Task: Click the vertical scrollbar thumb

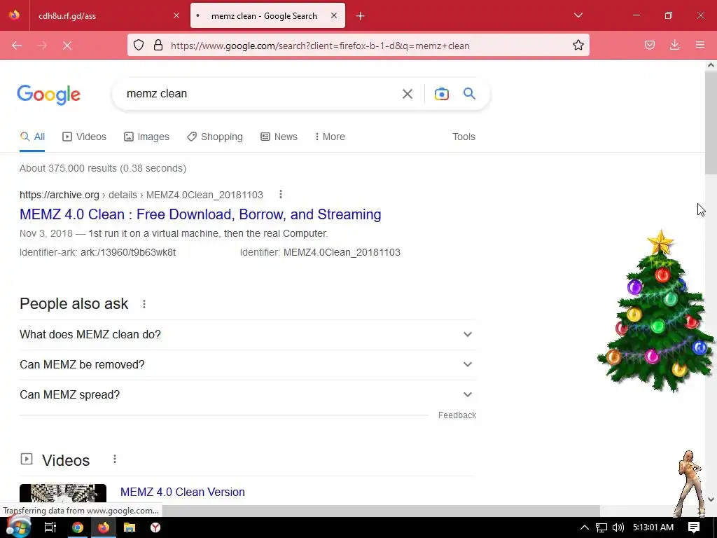Action: [711, 123]
